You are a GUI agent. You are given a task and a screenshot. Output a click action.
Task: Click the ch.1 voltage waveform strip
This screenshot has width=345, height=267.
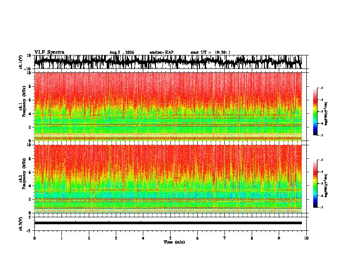click(168, 62)
